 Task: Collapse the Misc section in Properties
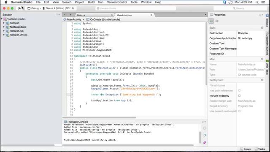(262, 59)
